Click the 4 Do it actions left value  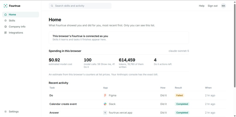pyautogui.click(x=155, y=60)
